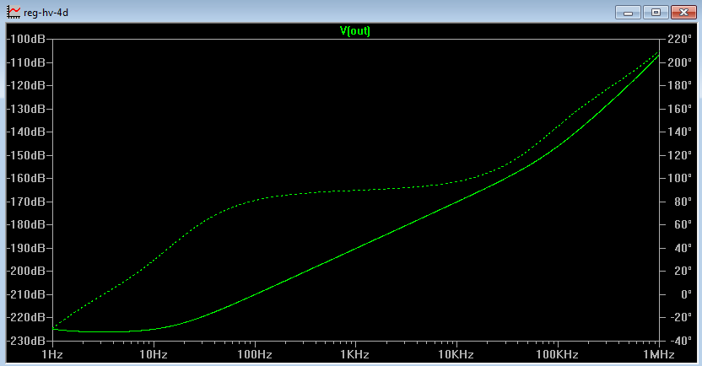Click the V(out) trace label
Screen dimensions: 702x366
click(x=355, y=31)
